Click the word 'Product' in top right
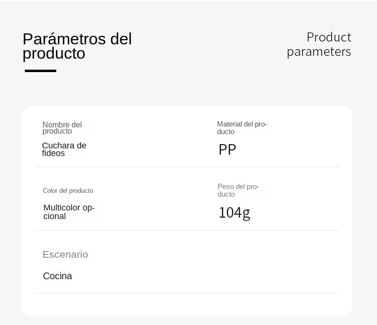 [329, 37]
